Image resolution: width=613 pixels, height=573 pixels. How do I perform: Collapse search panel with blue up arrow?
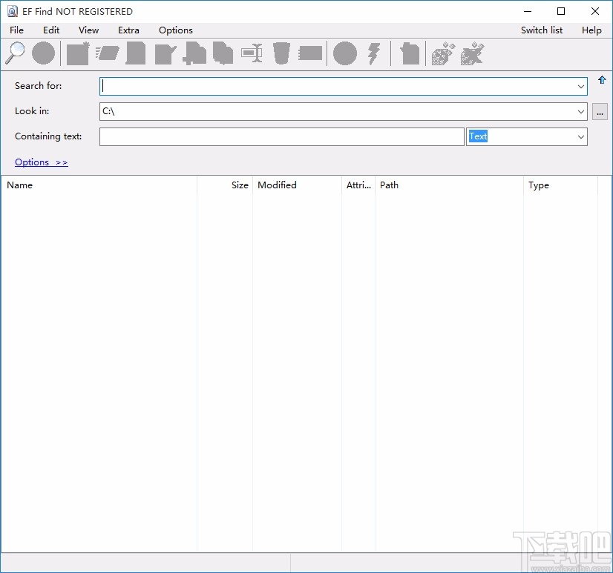(602, 80)
